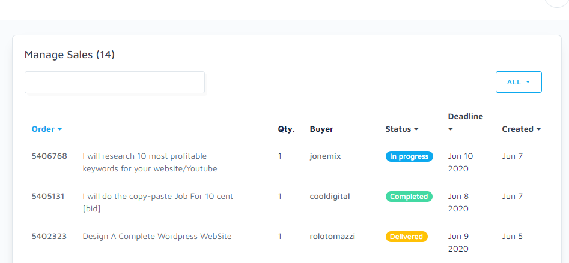
Task: Click the yellow Delivered status badge
Action: (406, 237)
